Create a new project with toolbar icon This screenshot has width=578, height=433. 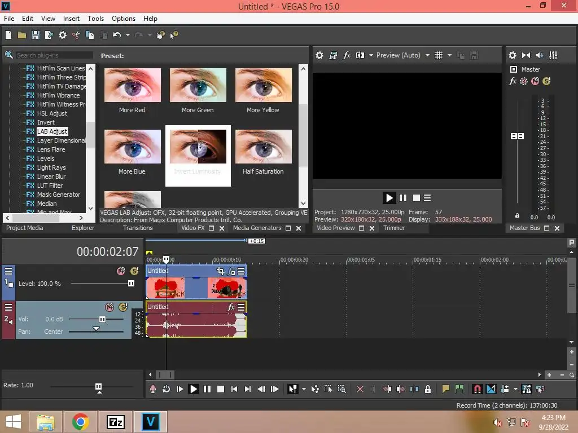(x=8, y=35)
